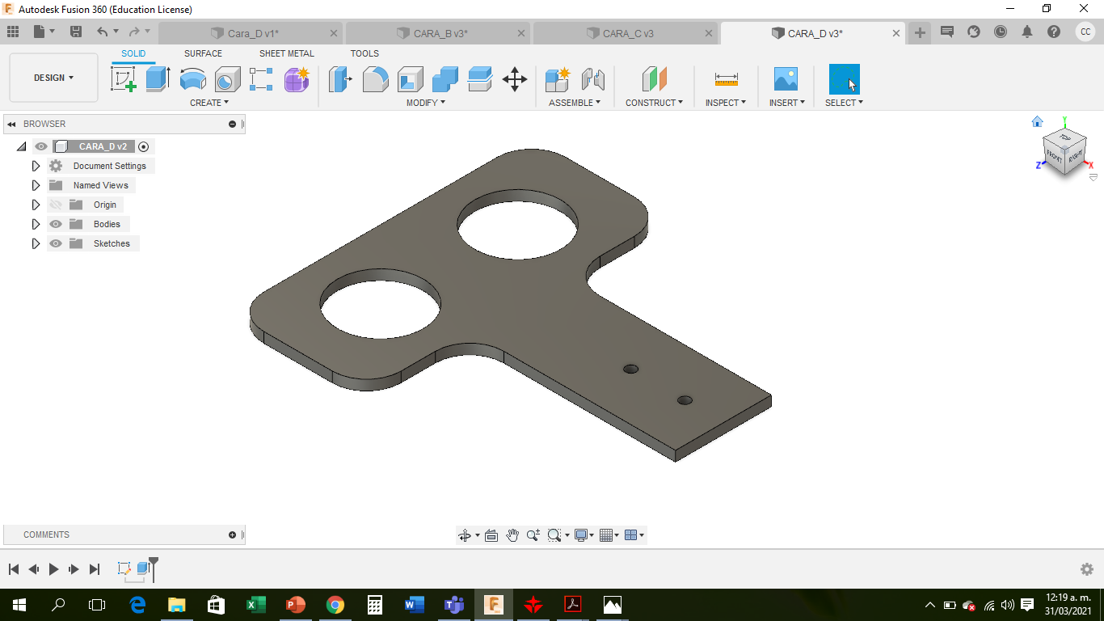Select the Extrude tool
Screen dimensions: 1104x621
pos(158,79)
